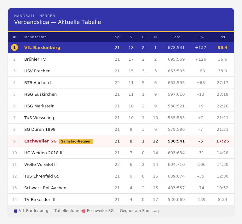Click the +/– column header

coord(200,37)
